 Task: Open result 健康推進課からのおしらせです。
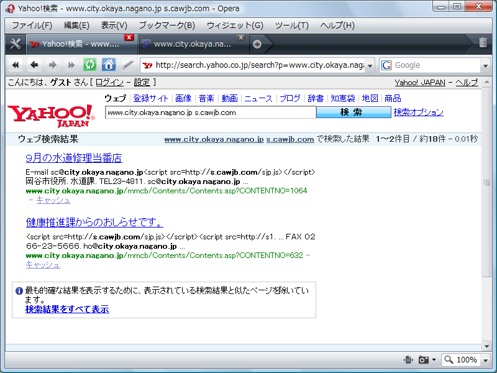point(94,222)
